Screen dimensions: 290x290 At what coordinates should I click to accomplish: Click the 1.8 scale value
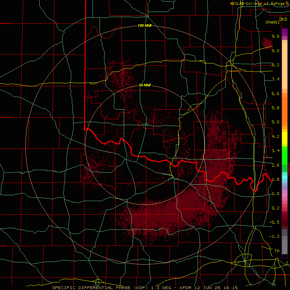[275, 179]
